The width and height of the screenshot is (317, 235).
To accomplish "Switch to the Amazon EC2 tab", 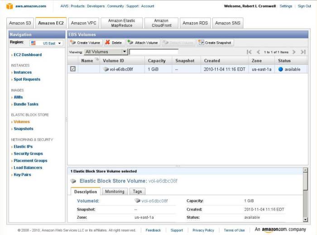I will [x=51, y=23].
